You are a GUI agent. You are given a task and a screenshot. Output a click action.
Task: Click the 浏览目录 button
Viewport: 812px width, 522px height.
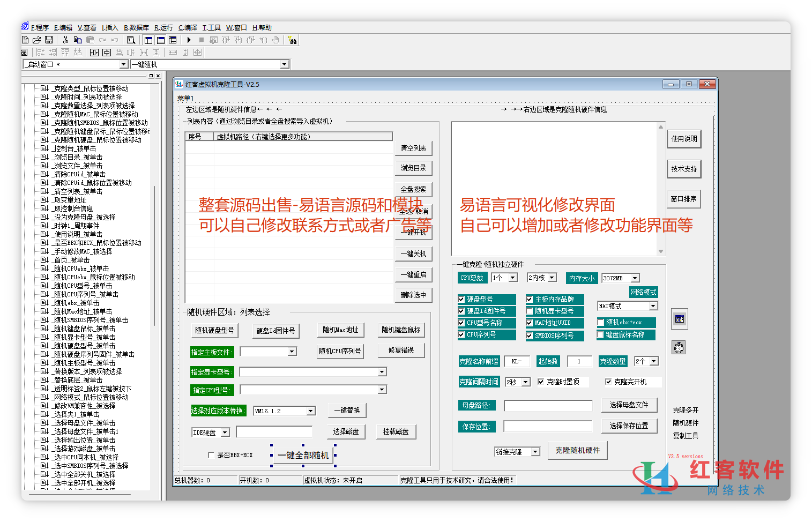coord(413,168)
